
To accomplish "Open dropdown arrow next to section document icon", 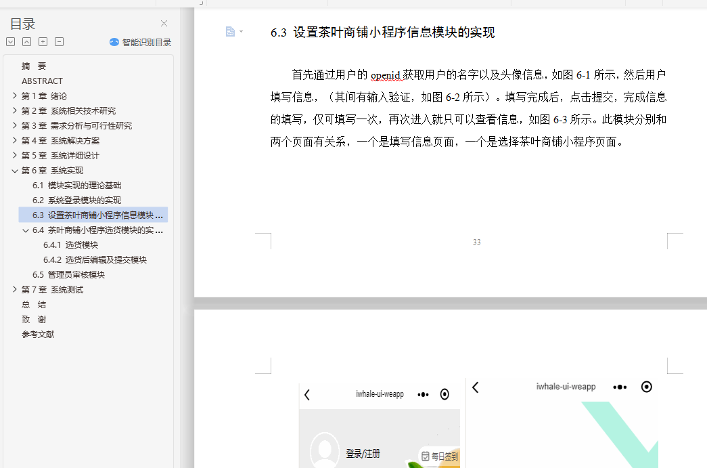I will tap(242, 32).
